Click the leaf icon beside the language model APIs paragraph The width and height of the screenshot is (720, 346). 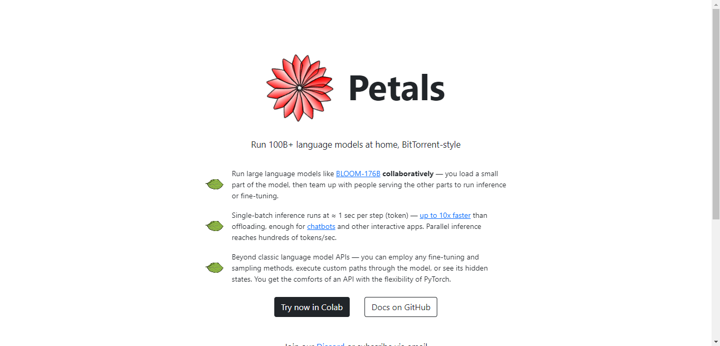[215, 268]
